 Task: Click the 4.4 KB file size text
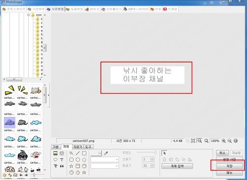pyautogui.click(x=178, y=141)
